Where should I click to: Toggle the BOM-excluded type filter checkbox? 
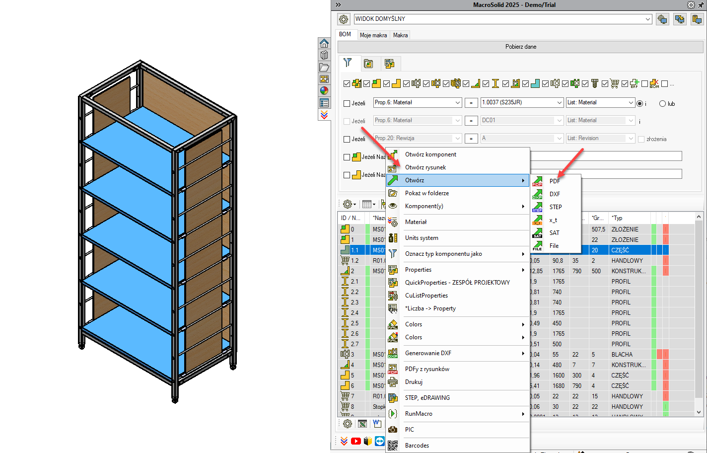(x=644, y=83)
